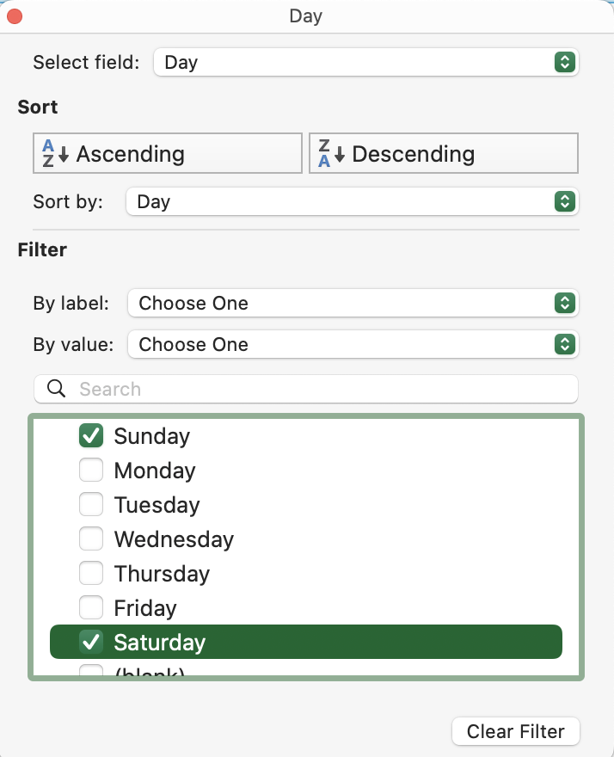Enable the Tuesday checkbox
This screenshot has height=757, width=614.
[90, 504]
